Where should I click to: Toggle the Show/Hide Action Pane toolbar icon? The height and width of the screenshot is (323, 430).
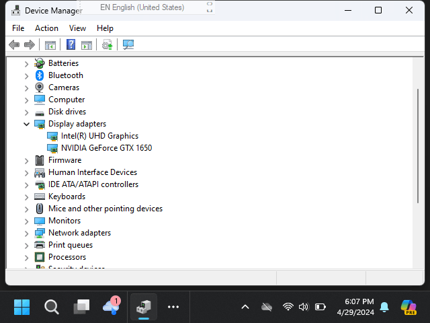tap(87, 45)
